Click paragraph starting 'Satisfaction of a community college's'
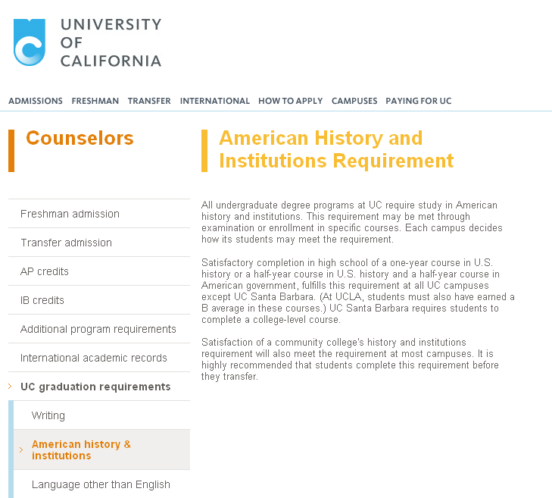 click(x=350, y=359)
